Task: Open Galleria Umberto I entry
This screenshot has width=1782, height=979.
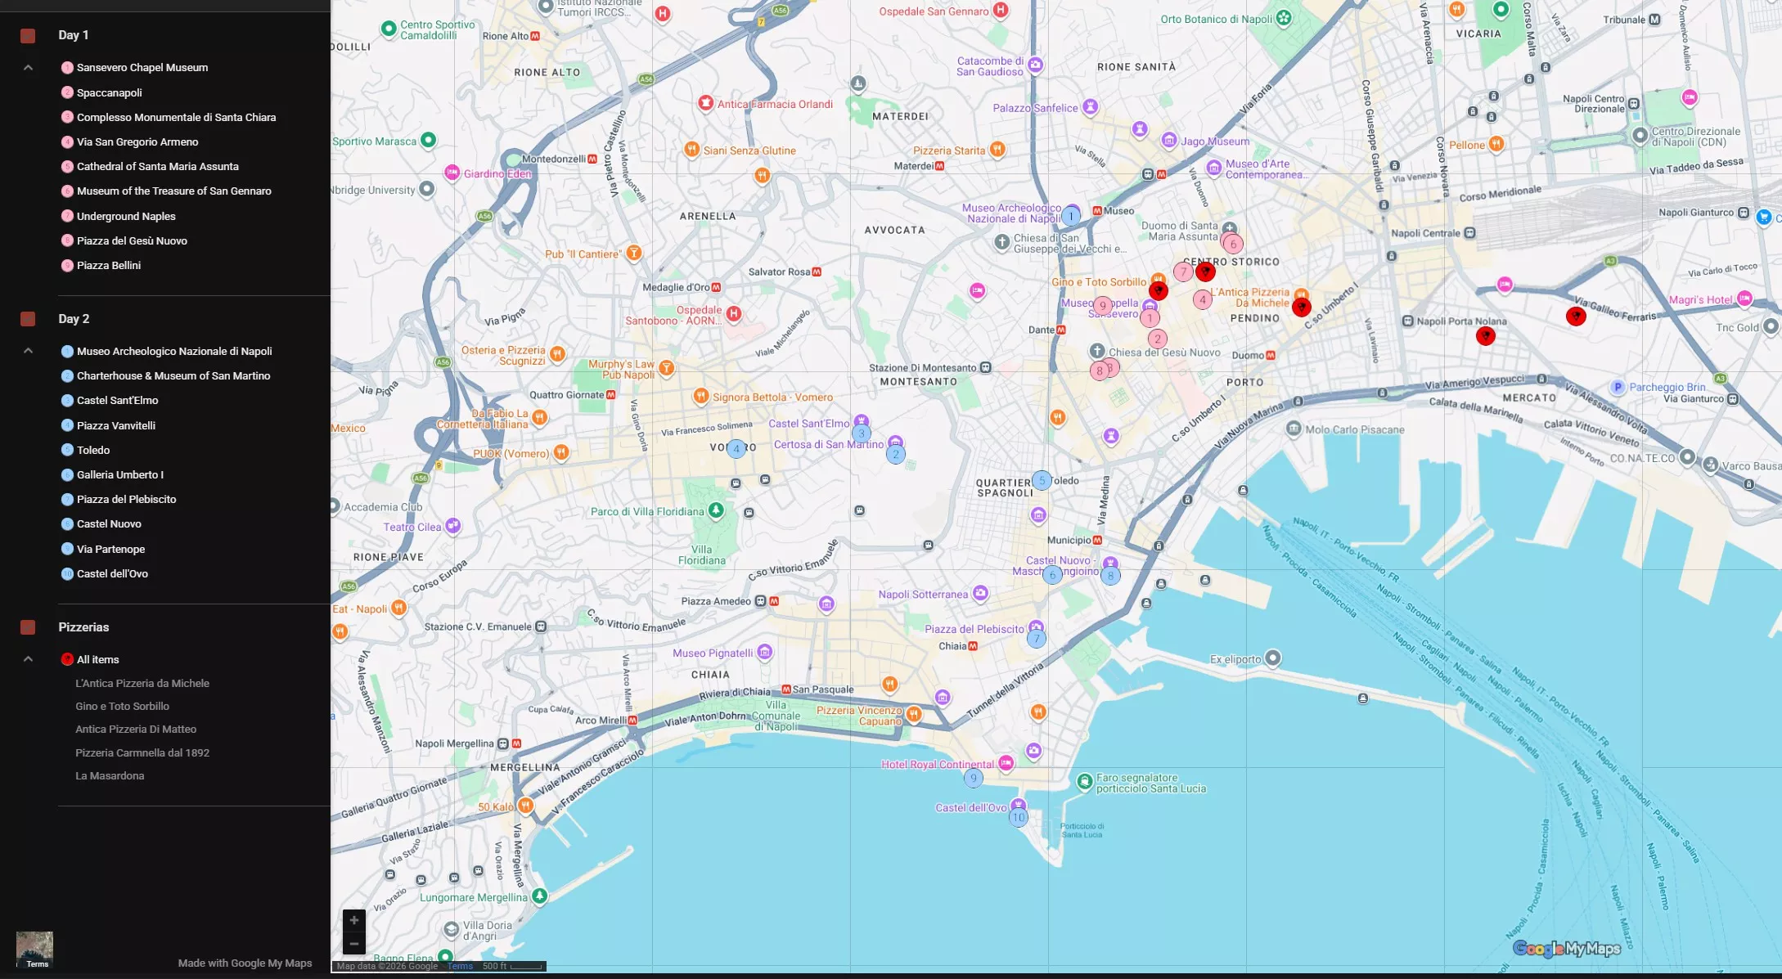Action: 120,474
